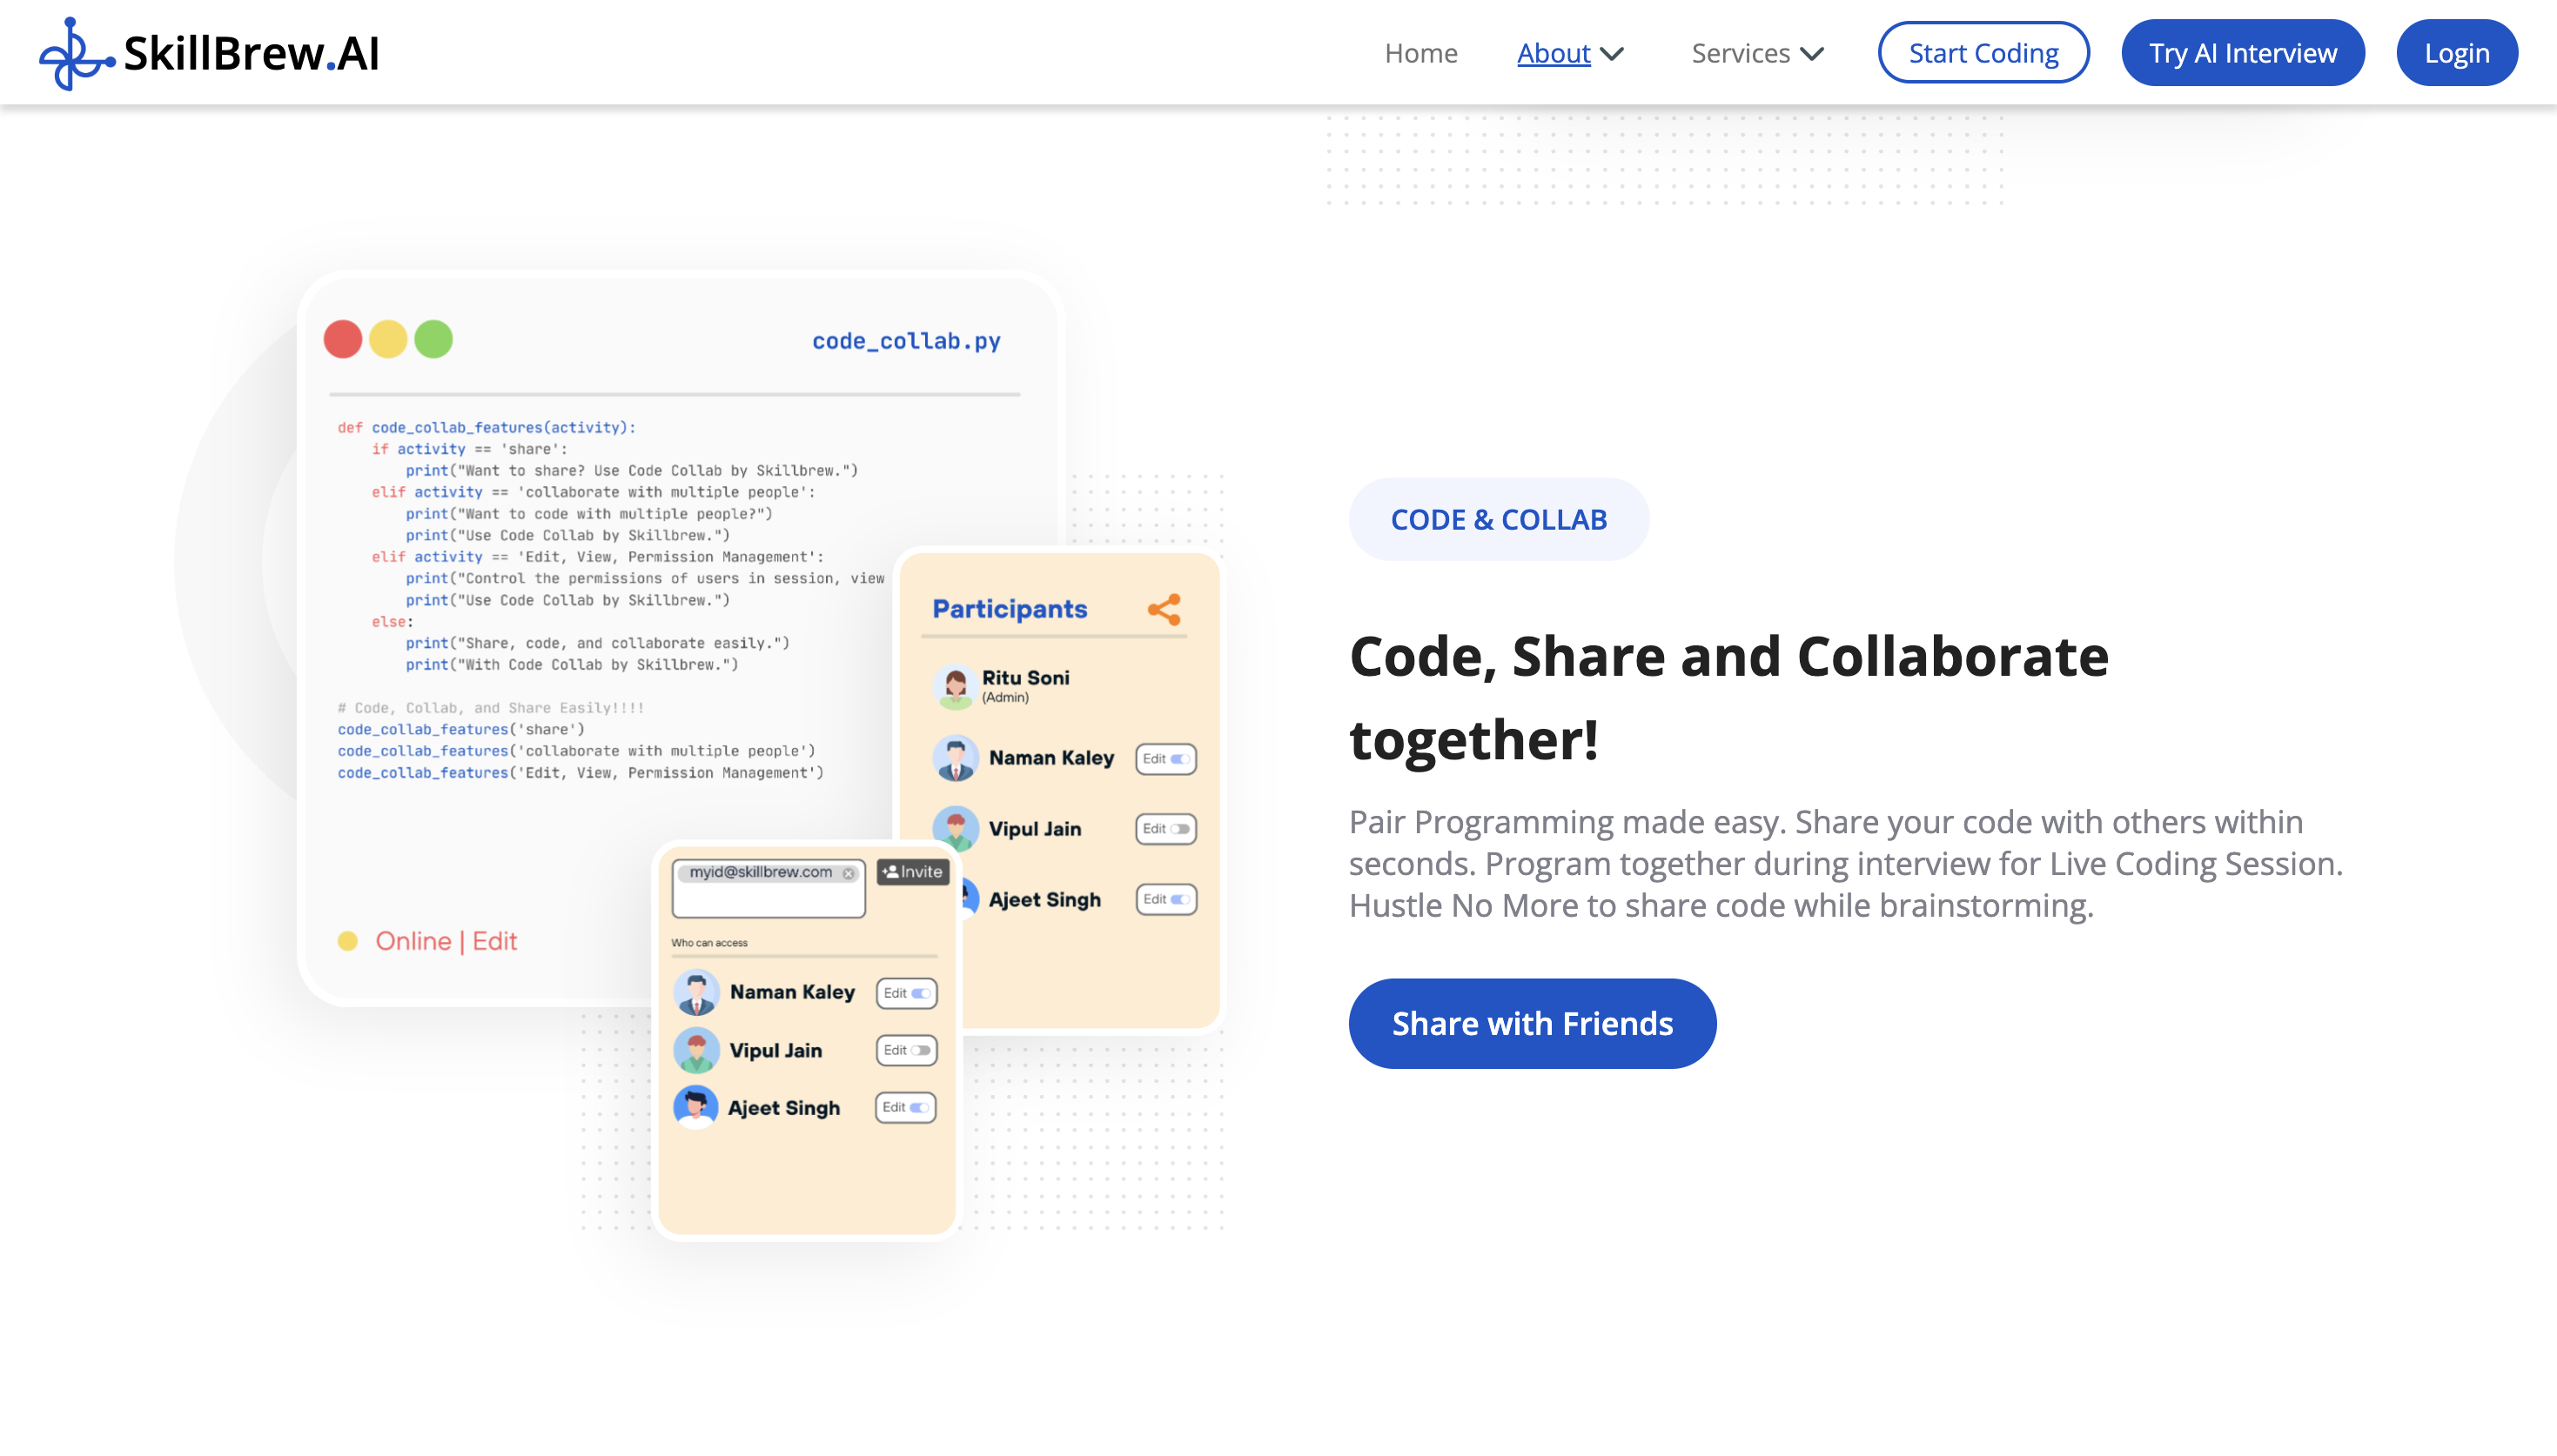Open the Services menu item
Image resolution: width=2557 pixels, height=1456 pixels.
[x=1740, y=53]
